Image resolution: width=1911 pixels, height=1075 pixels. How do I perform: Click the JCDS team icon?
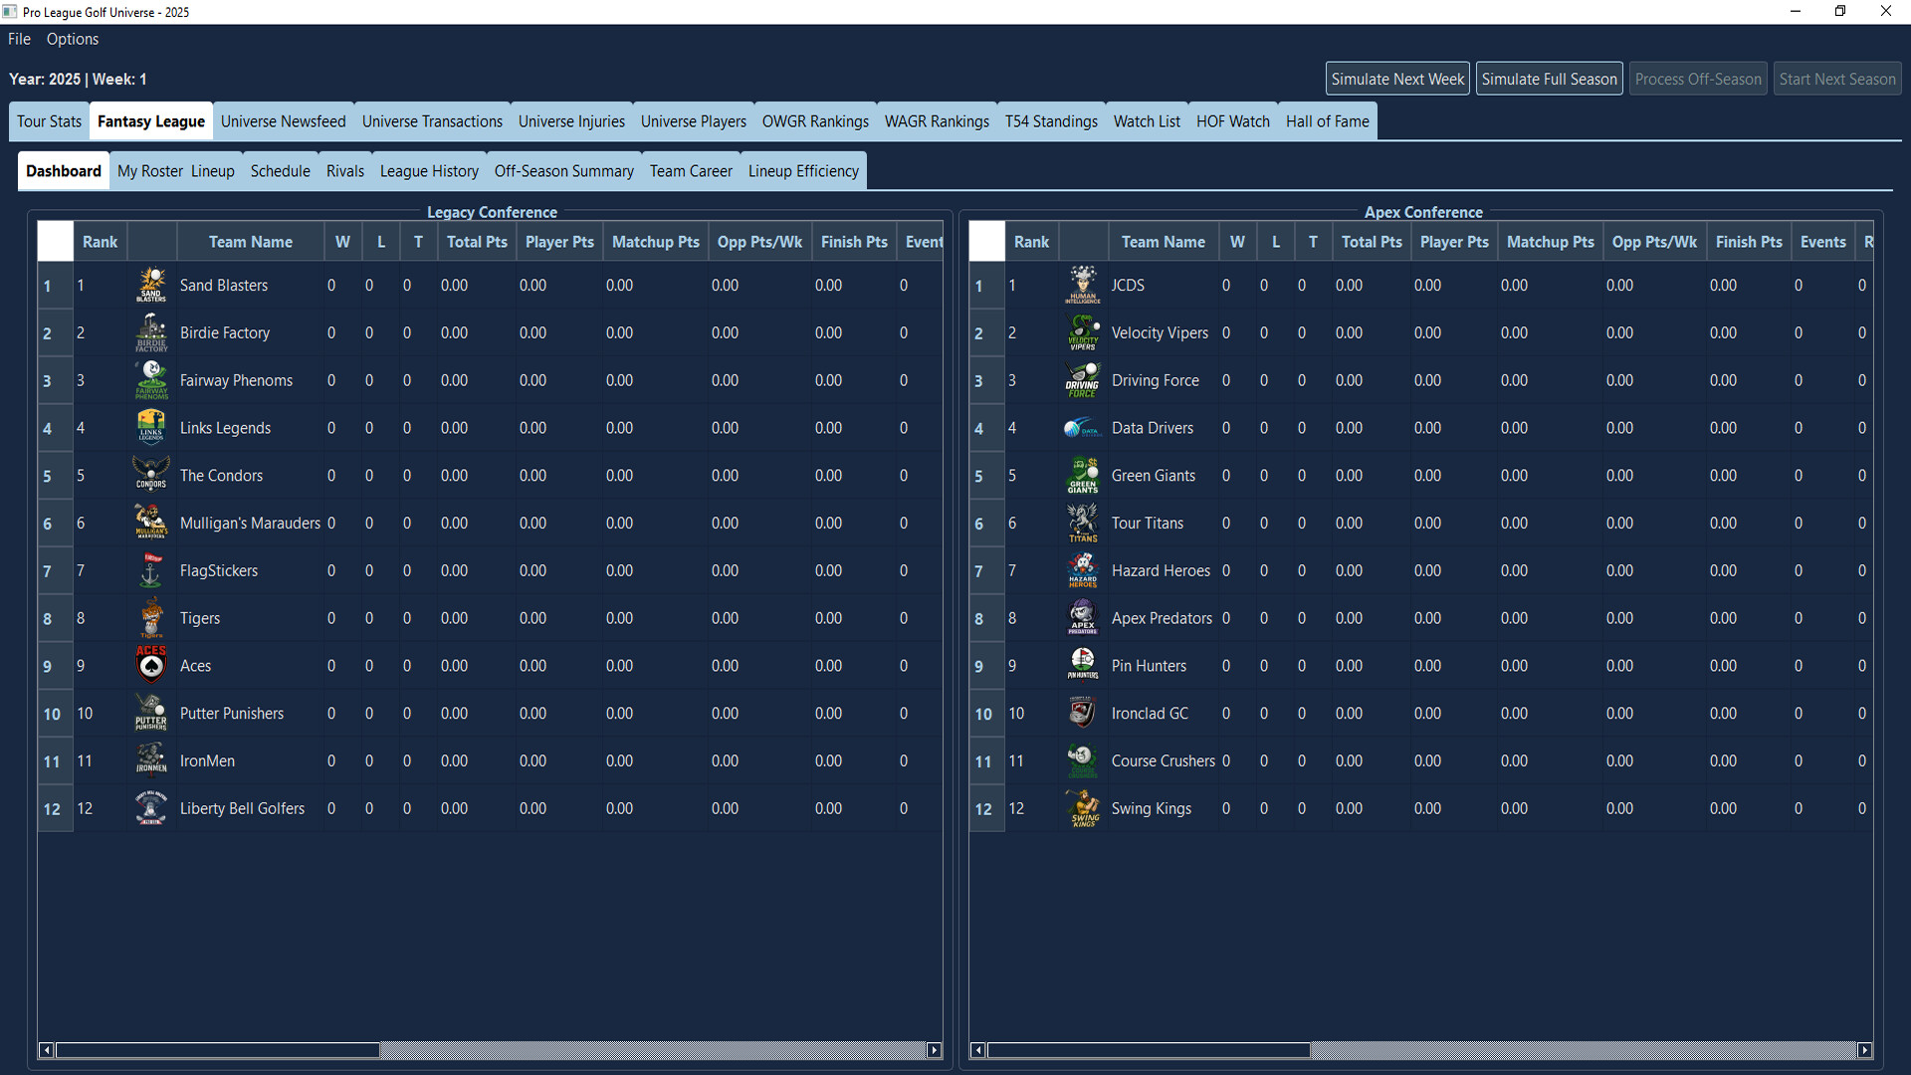[x=1083, y=285]
